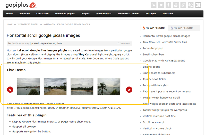Open the Email subscribers sidebar link

point(153,55)
